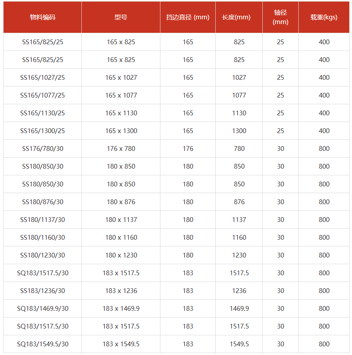352x355 pixels.
Task: Click material code SS165/1027/25
Action: pos(43,77)
